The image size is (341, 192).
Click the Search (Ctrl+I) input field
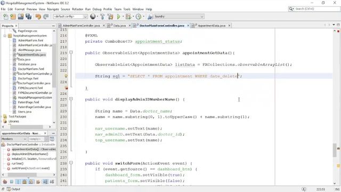316,9
